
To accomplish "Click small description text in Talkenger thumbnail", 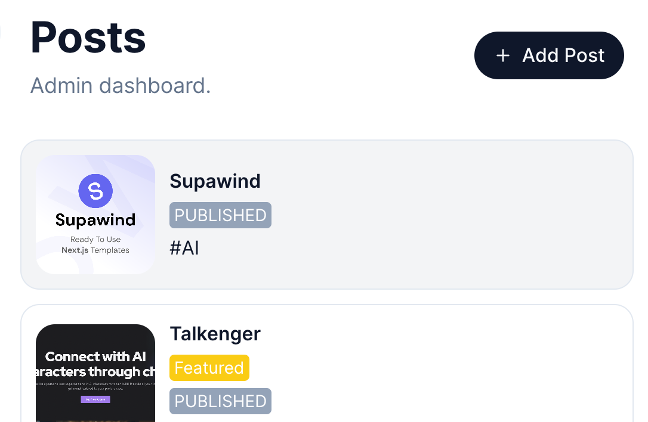I will pos(95,387).
